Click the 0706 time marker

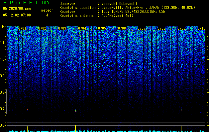coord(122,28)
